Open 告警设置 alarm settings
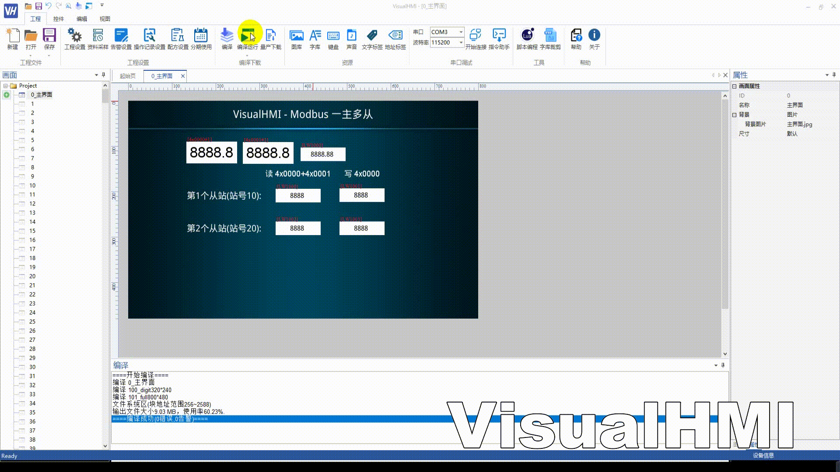The width and height of the screenshot is (840, 472). point(121,39)
